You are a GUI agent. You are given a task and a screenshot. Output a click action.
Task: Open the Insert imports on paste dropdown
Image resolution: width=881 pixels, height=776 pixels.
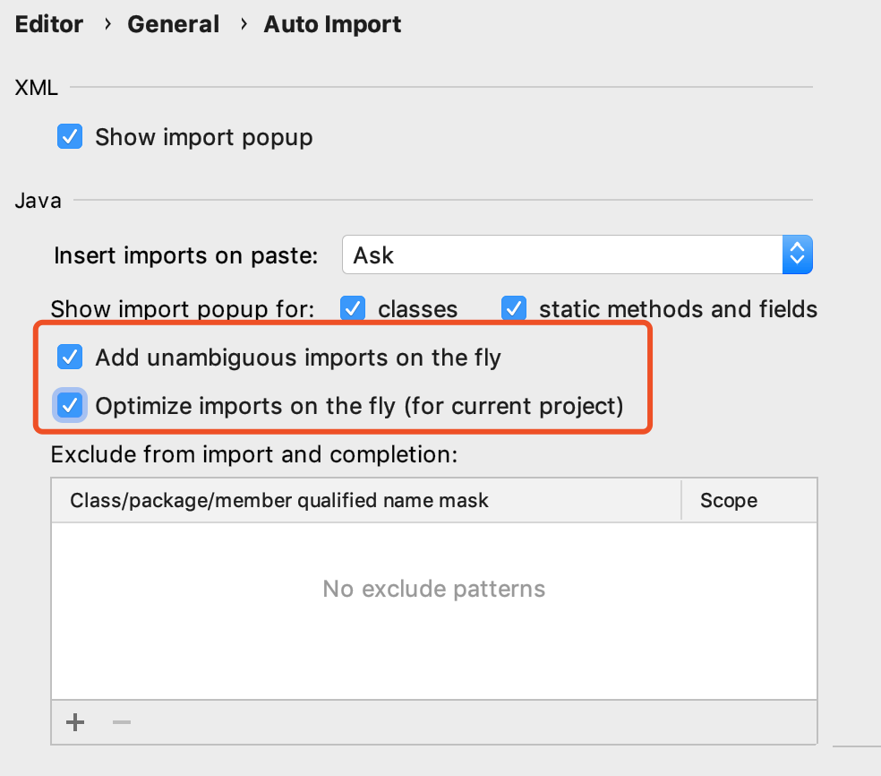point(577,255)
